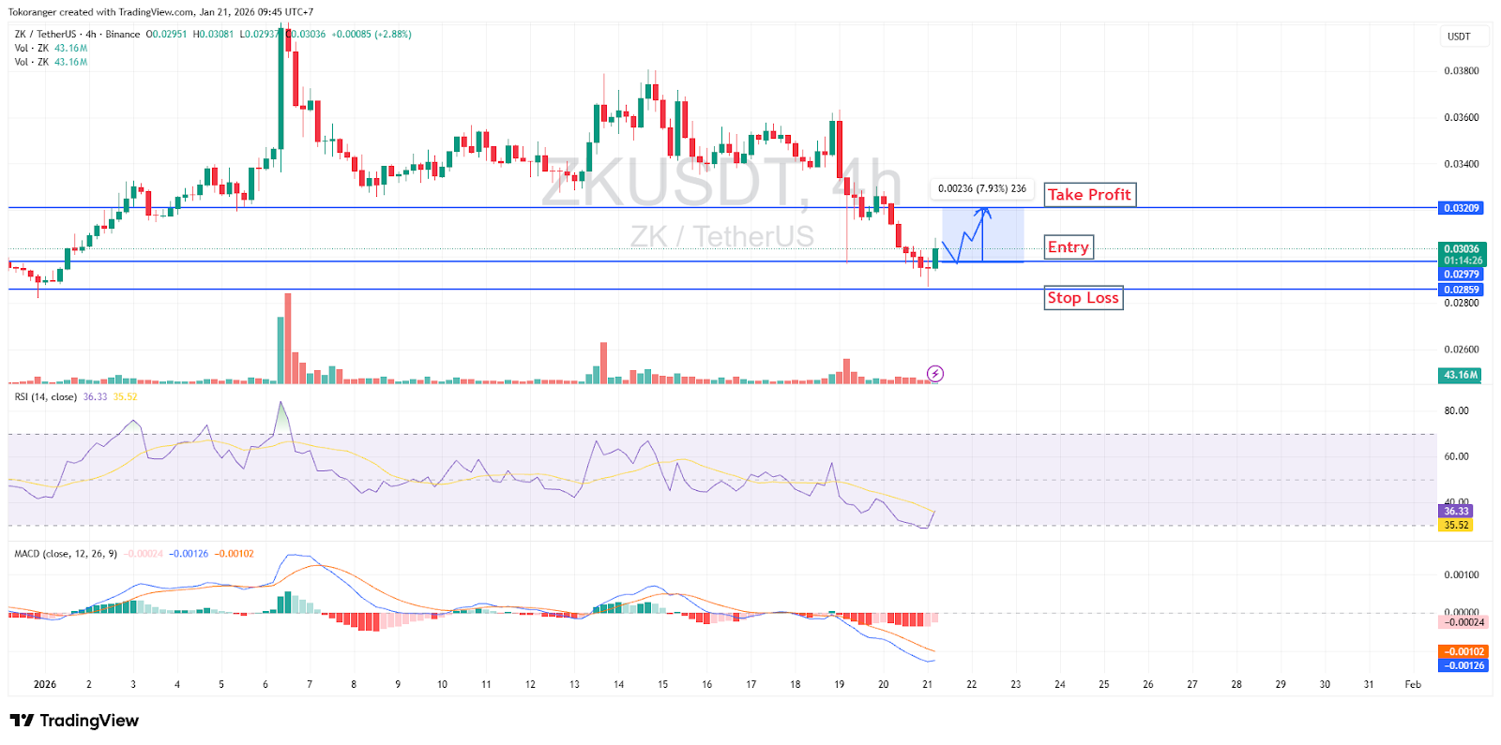Viewport: 1501px width, 745px height.
Task: Click date 15 on the time axis
Action: coord(662,684)
